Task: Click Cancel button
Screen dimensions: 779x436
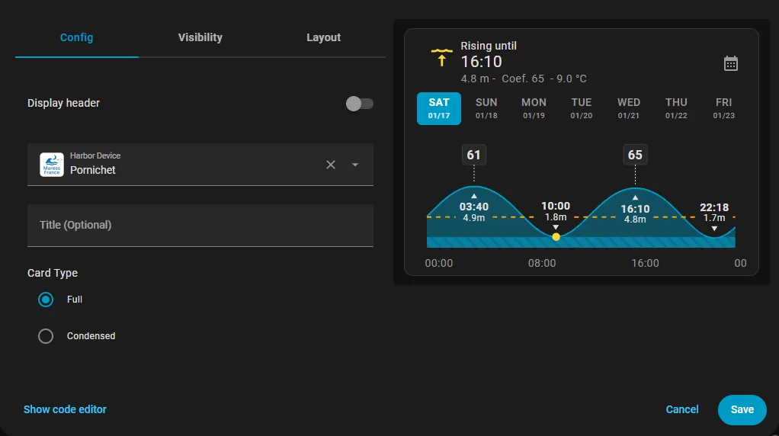Action: tap(682, 409)
